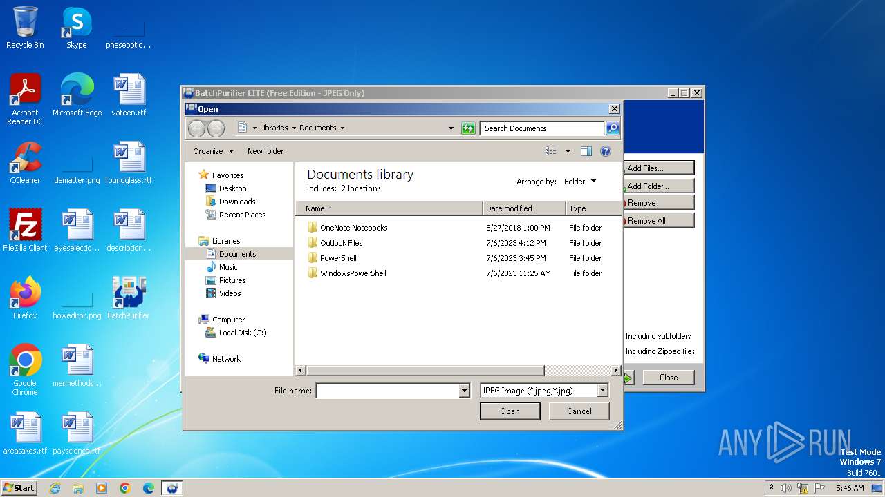Open the view options dropdown arrow
Viewport: 885px width, 497px height.
click(x=568, y=151)
